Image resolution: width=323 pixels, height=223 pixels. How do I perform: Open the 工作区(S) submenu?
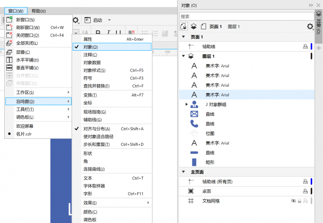coord(38,92)
